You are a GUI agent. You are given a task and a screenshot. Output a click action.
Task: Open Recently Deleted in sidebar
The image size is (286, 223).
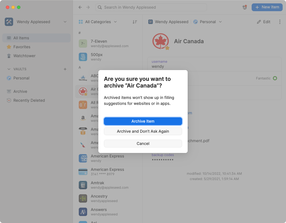click(29, 100)
